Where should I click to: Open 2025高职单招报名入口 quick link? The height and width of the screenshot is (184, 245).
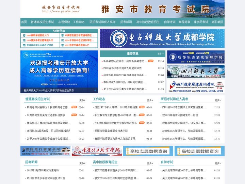pyautogui.click(x=37, y=35)
